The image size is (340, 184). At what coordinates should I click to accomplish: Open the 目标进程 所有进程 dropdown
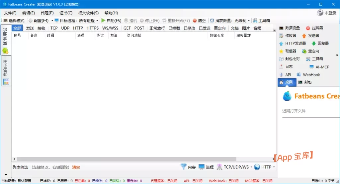click(76, 21)
